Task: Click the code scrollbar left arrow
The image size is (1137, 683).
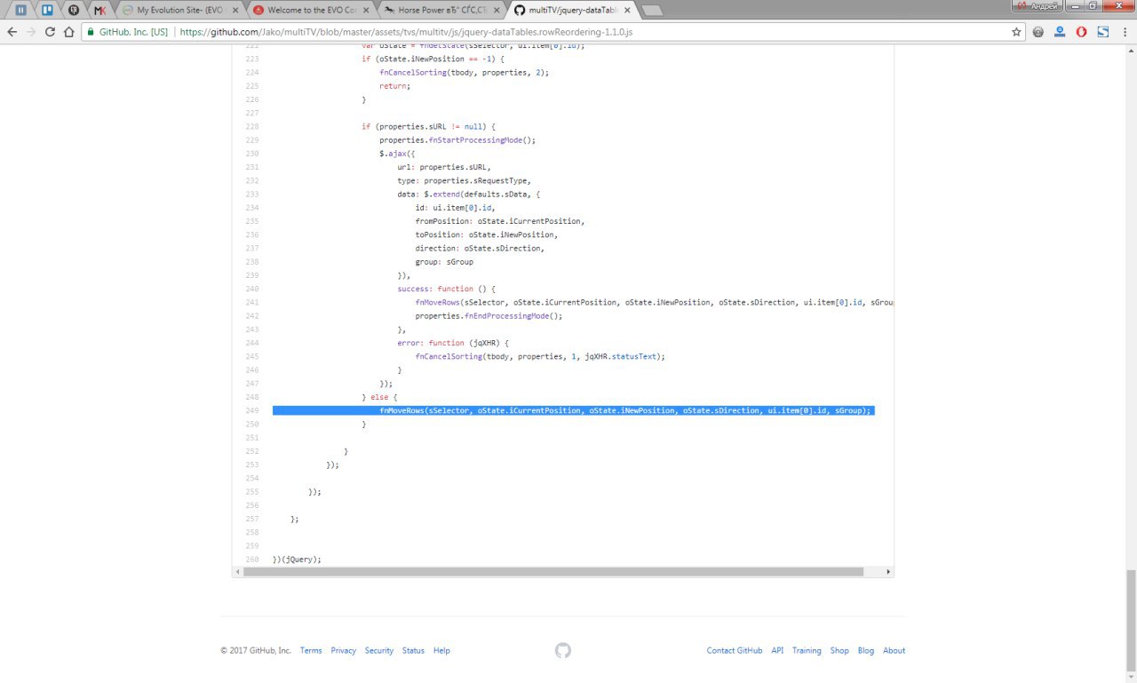Action: pos(237,572)
